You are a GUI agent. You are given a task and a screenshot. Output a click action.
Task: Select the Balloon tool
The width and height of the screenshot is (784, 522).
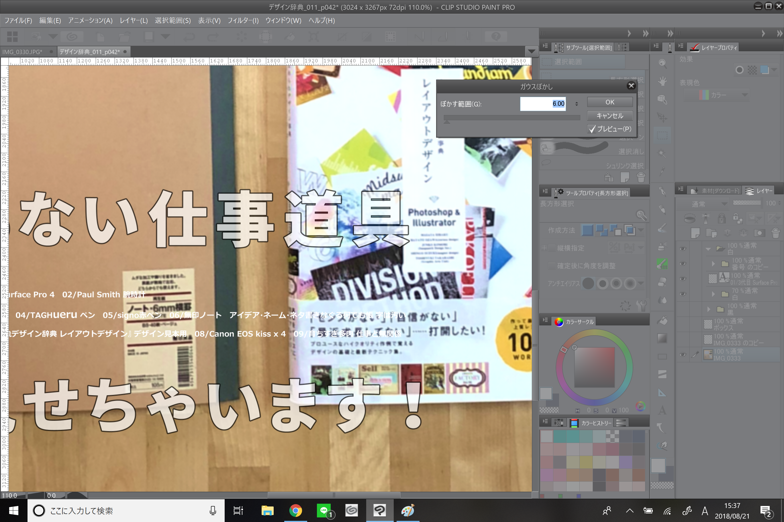662,428
